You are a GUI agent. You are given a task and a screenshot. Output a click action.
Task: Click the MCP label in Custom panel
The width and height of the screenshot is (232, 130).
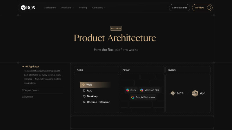(x=180, y=93)
